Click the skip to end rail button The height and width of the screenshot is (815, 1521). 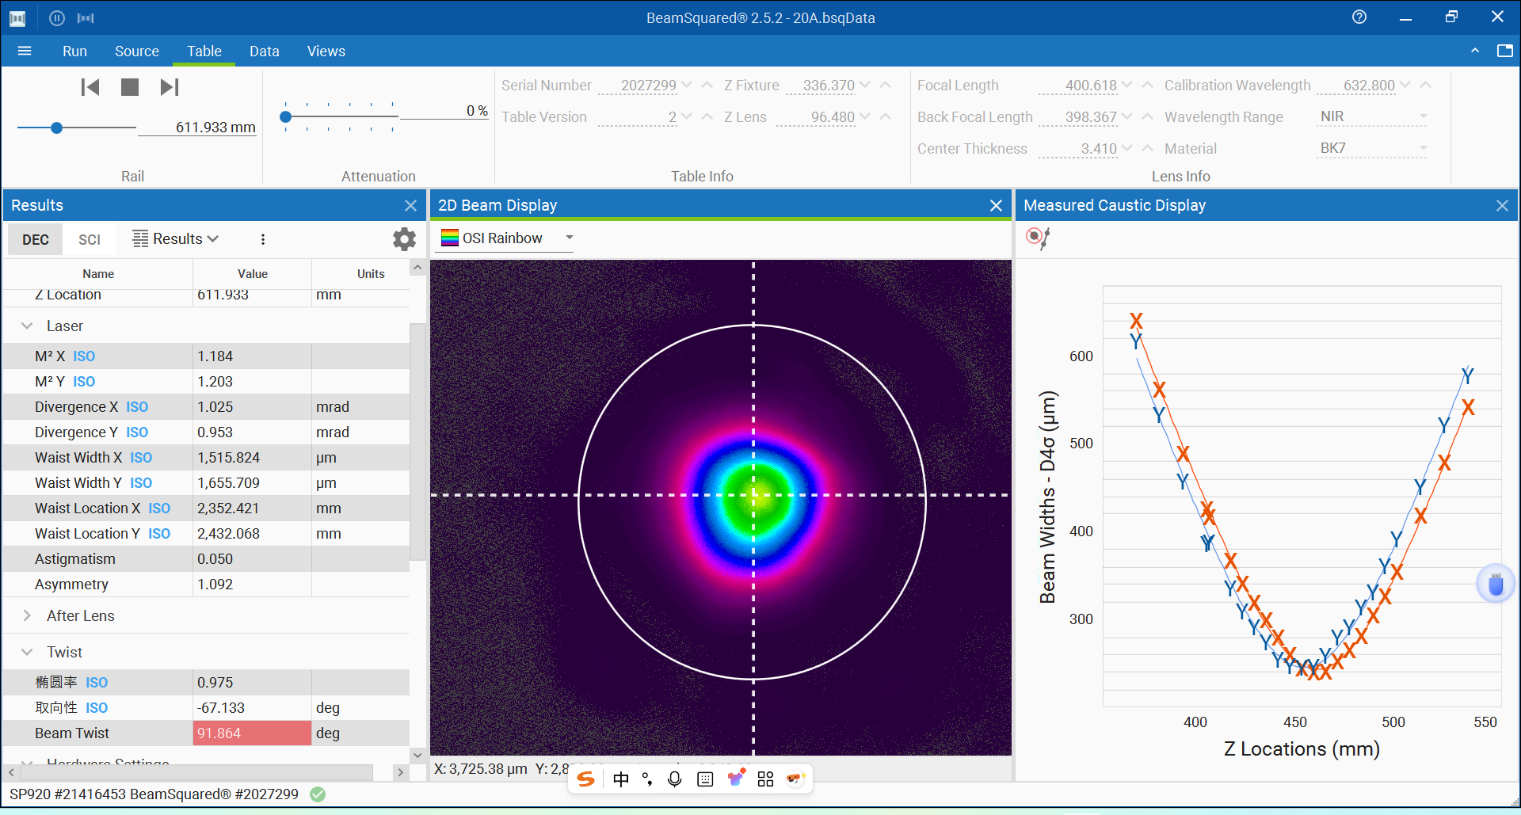(x=170, y=87)
